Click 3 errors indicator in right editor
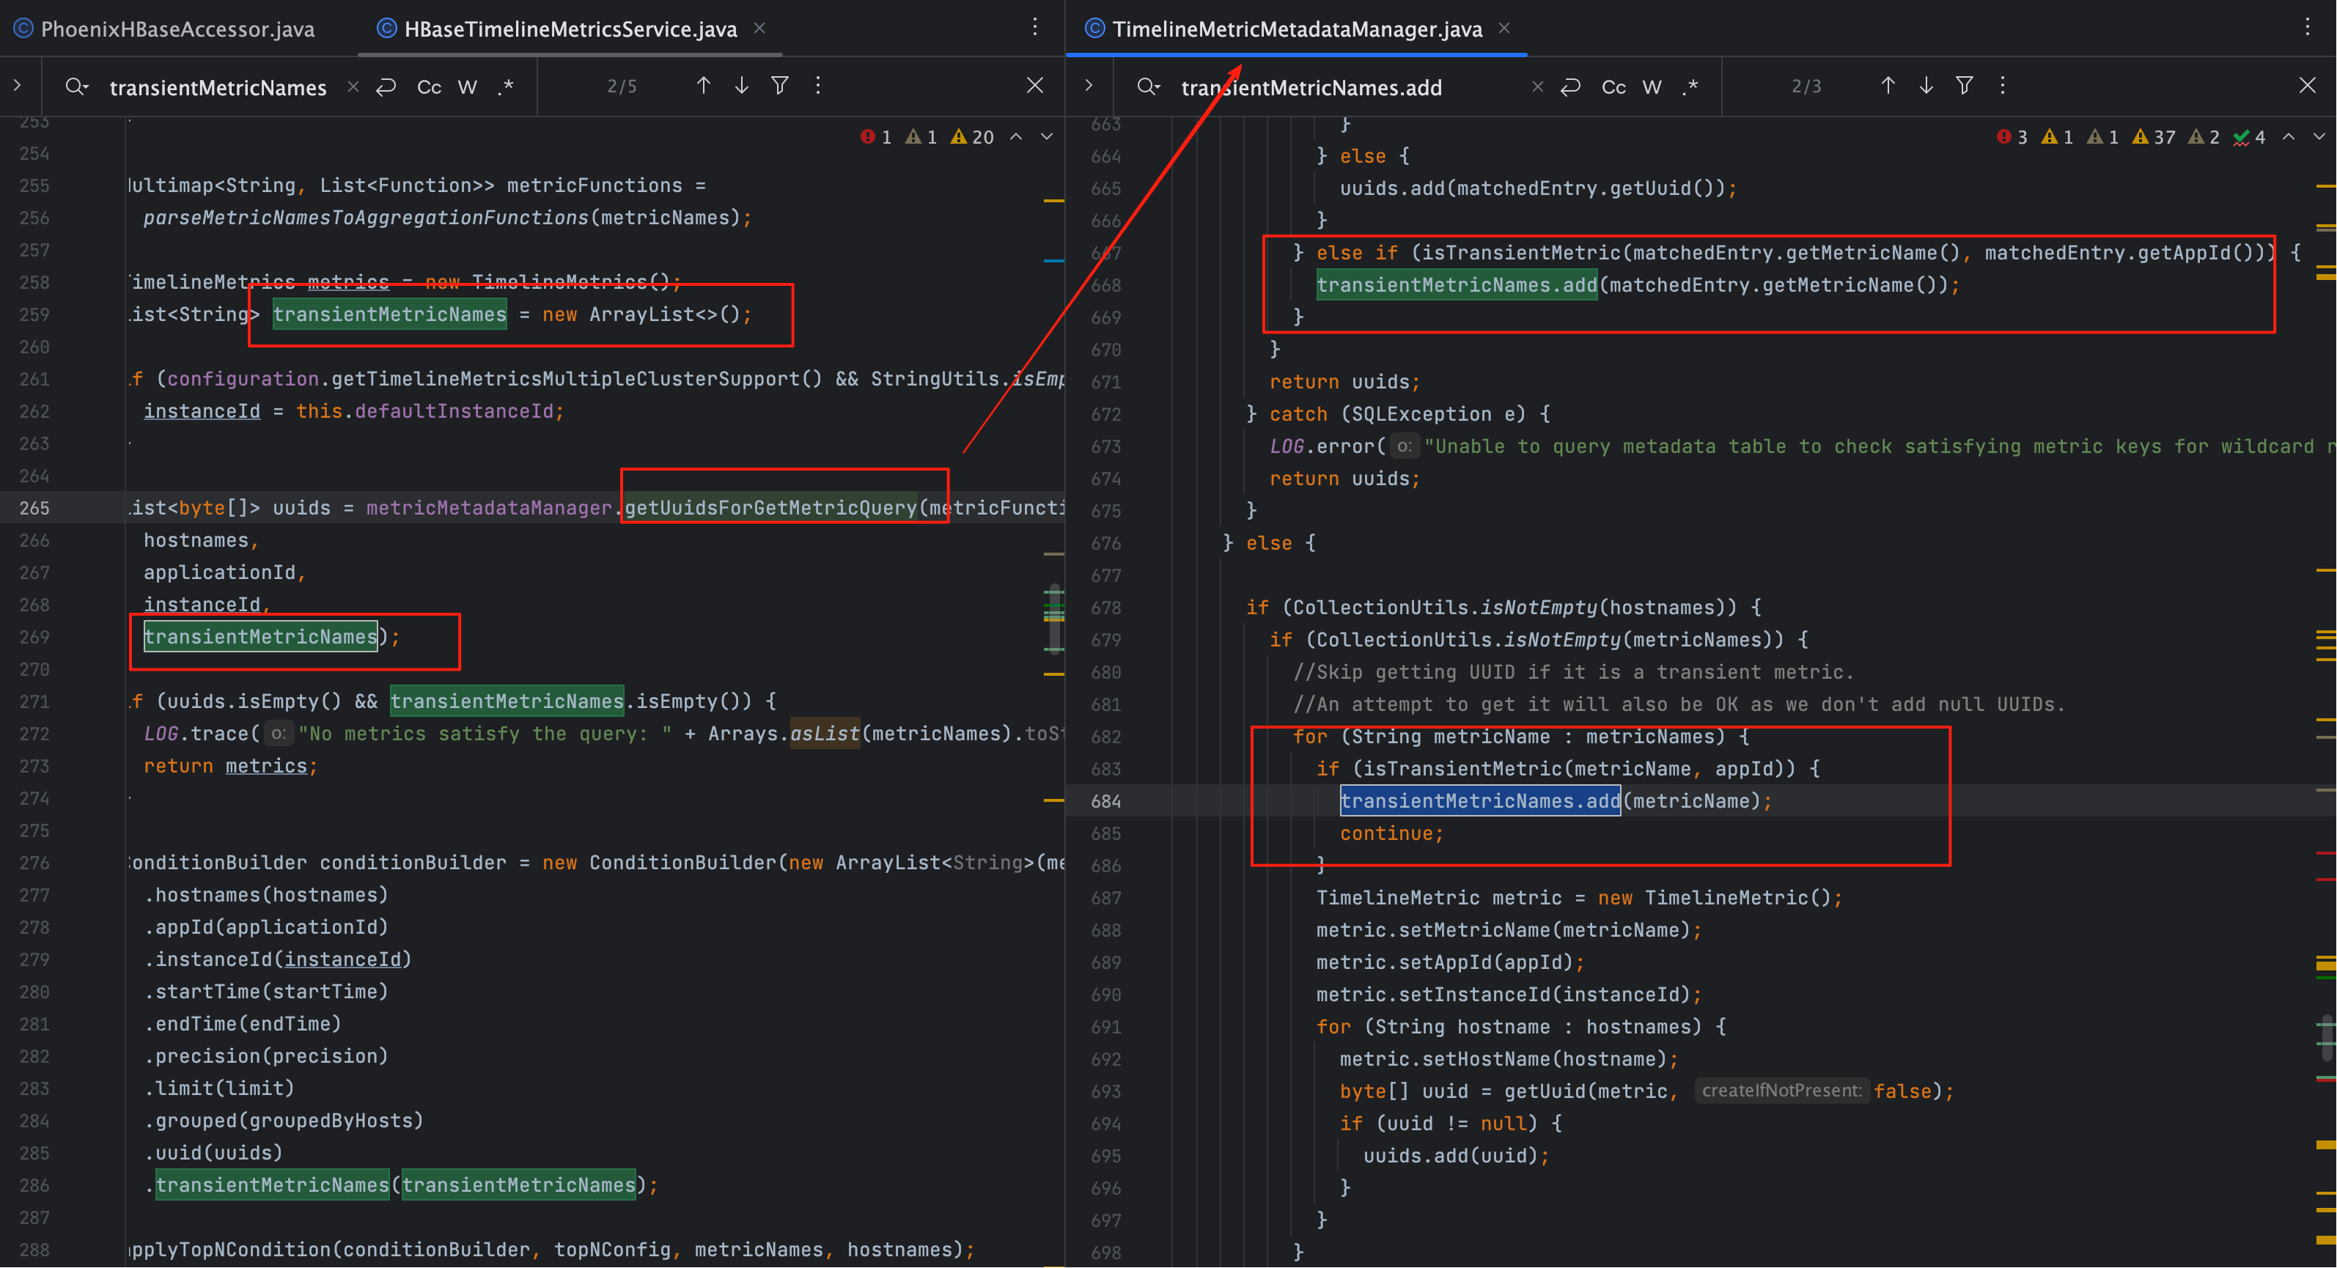2337x1268 pixels. (2012, 137)
